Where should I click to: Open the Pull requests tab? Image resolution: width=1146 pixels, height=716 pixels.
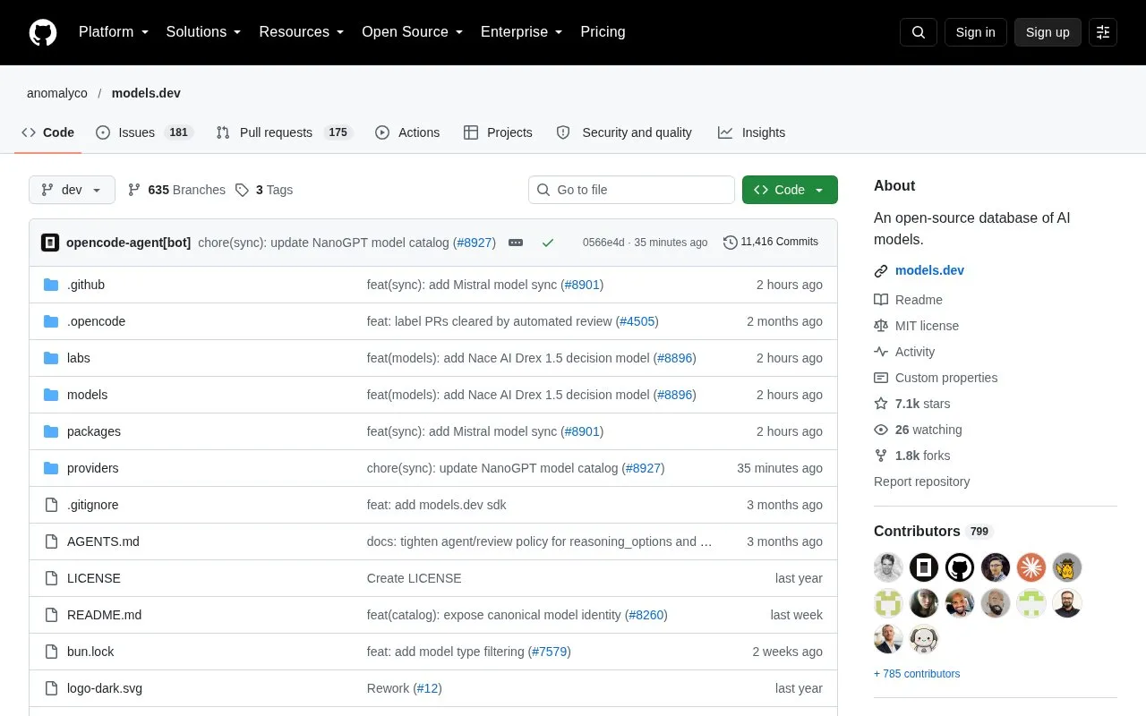[x=285, y=132]
